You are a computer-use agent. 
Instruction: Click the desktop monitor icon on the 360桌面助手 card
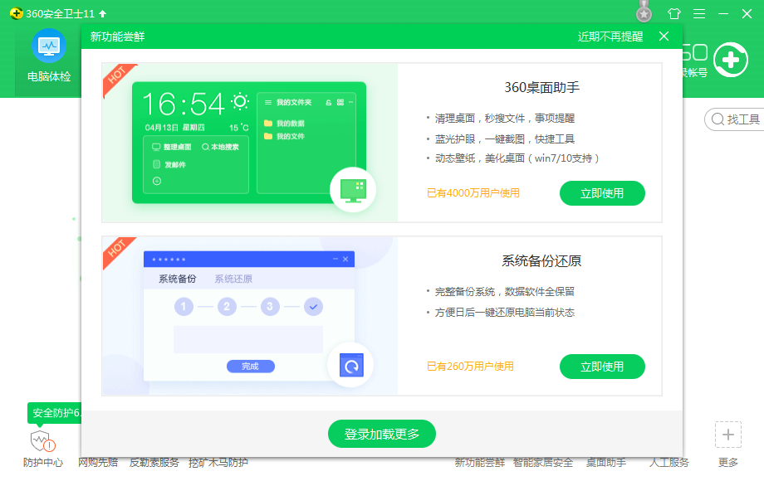353,190
